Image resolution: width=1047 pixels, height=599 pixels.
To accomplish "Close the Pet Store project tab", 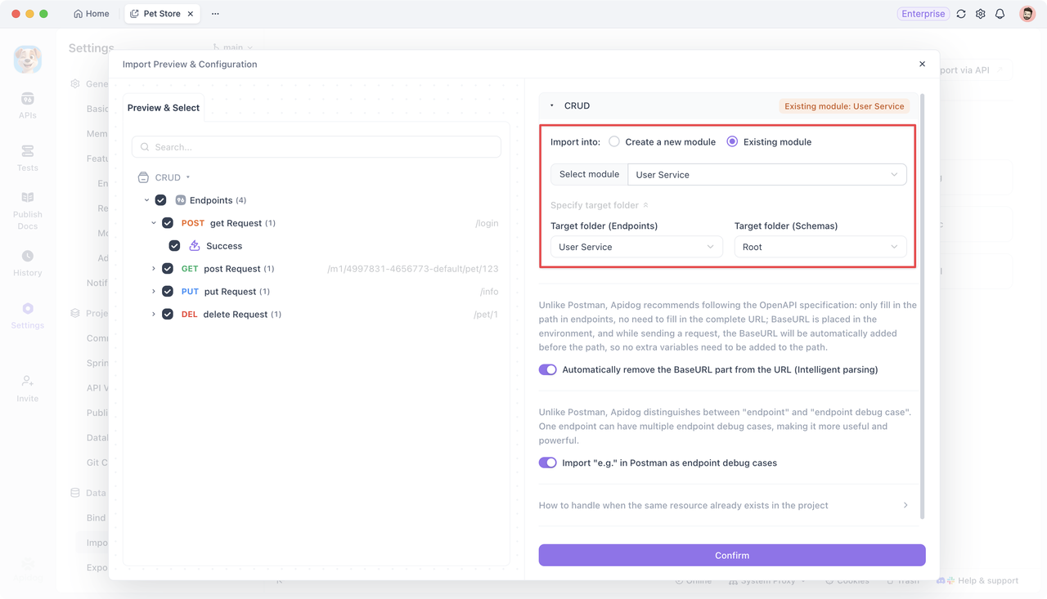I will pos(189,13).
